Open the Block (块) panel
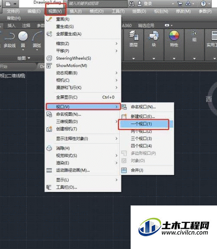This screenshot has height=249, width=217. pyautogui.click(x=154, y=39)
